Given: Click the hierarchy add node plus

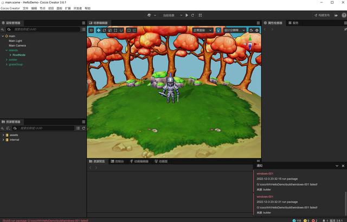Looking at the screenshot, I should pos(2,29).
